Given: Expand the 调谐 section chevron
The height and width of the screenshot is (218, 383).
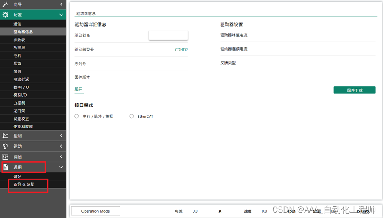Looking at the screenshot, I should coord(61,157).
